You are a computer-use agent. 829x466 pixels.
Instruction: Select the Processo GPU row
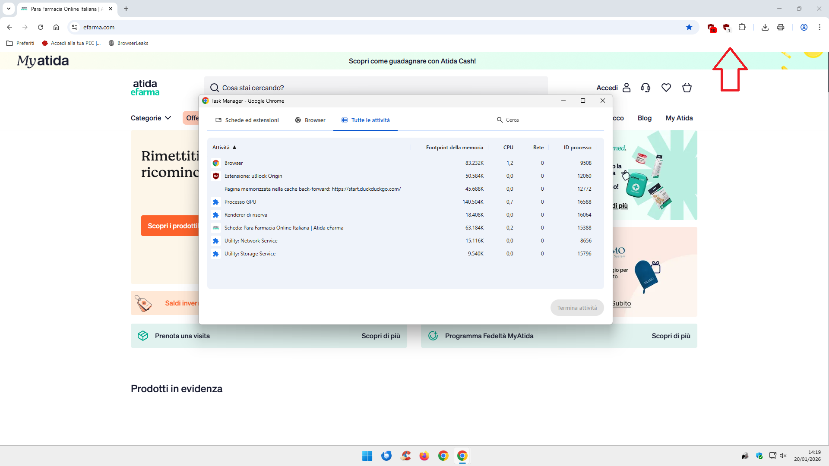coord(240,202)
